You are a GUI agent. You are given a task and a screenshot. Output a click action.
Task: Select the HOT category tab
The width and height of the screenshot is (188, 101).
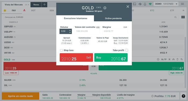[x=33, y=11]
